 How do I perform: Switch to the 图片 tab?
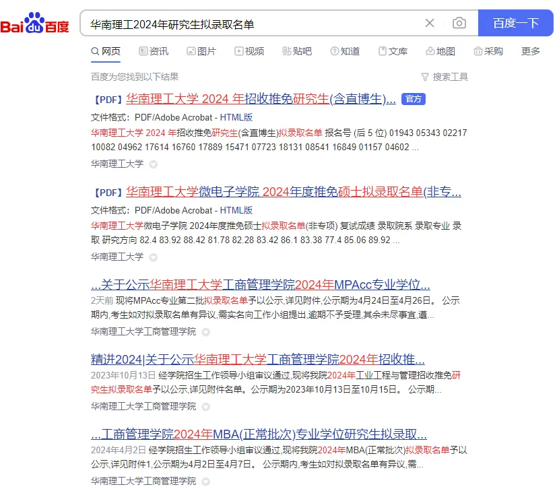pos(201,51)
